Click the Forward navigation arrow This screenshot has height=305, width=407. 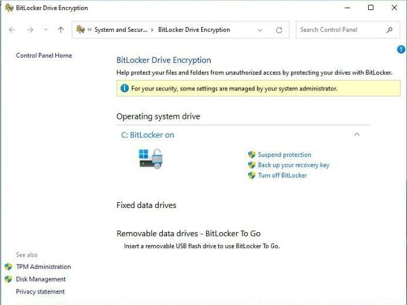[x=30, y=30]
